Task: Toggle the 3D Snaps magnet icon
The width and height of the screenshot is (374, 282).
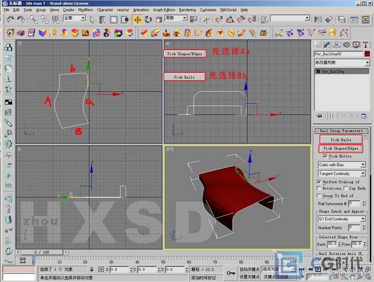Action: tap(219, 20)
